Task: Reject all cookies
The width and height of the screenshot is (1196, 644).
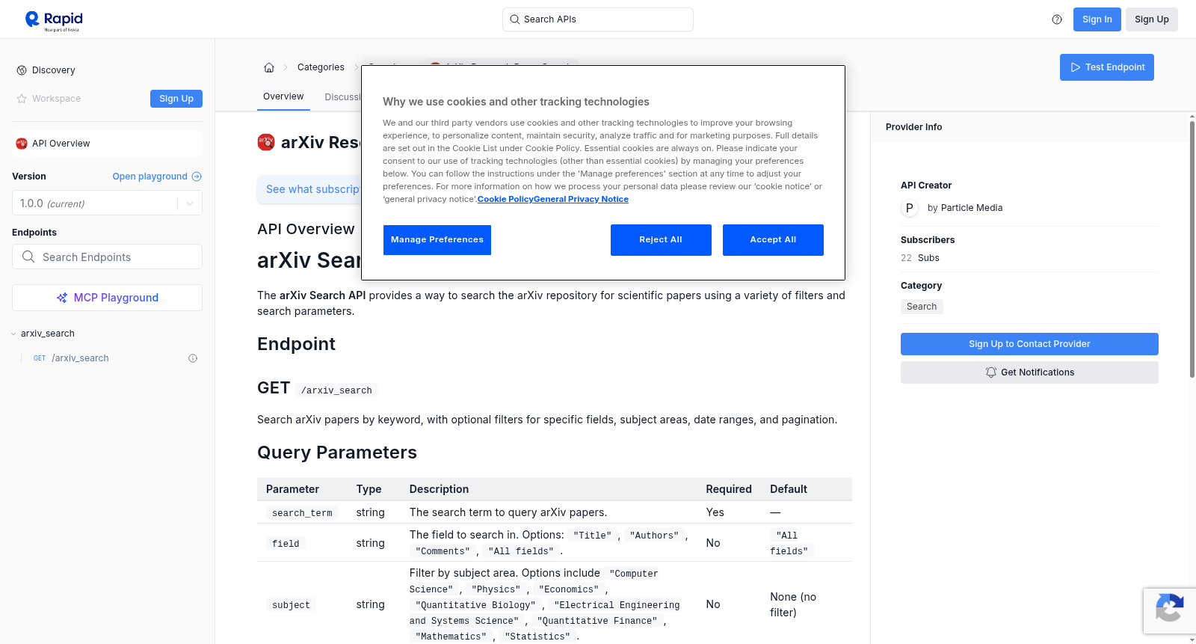Action: (x=661, y=240)
